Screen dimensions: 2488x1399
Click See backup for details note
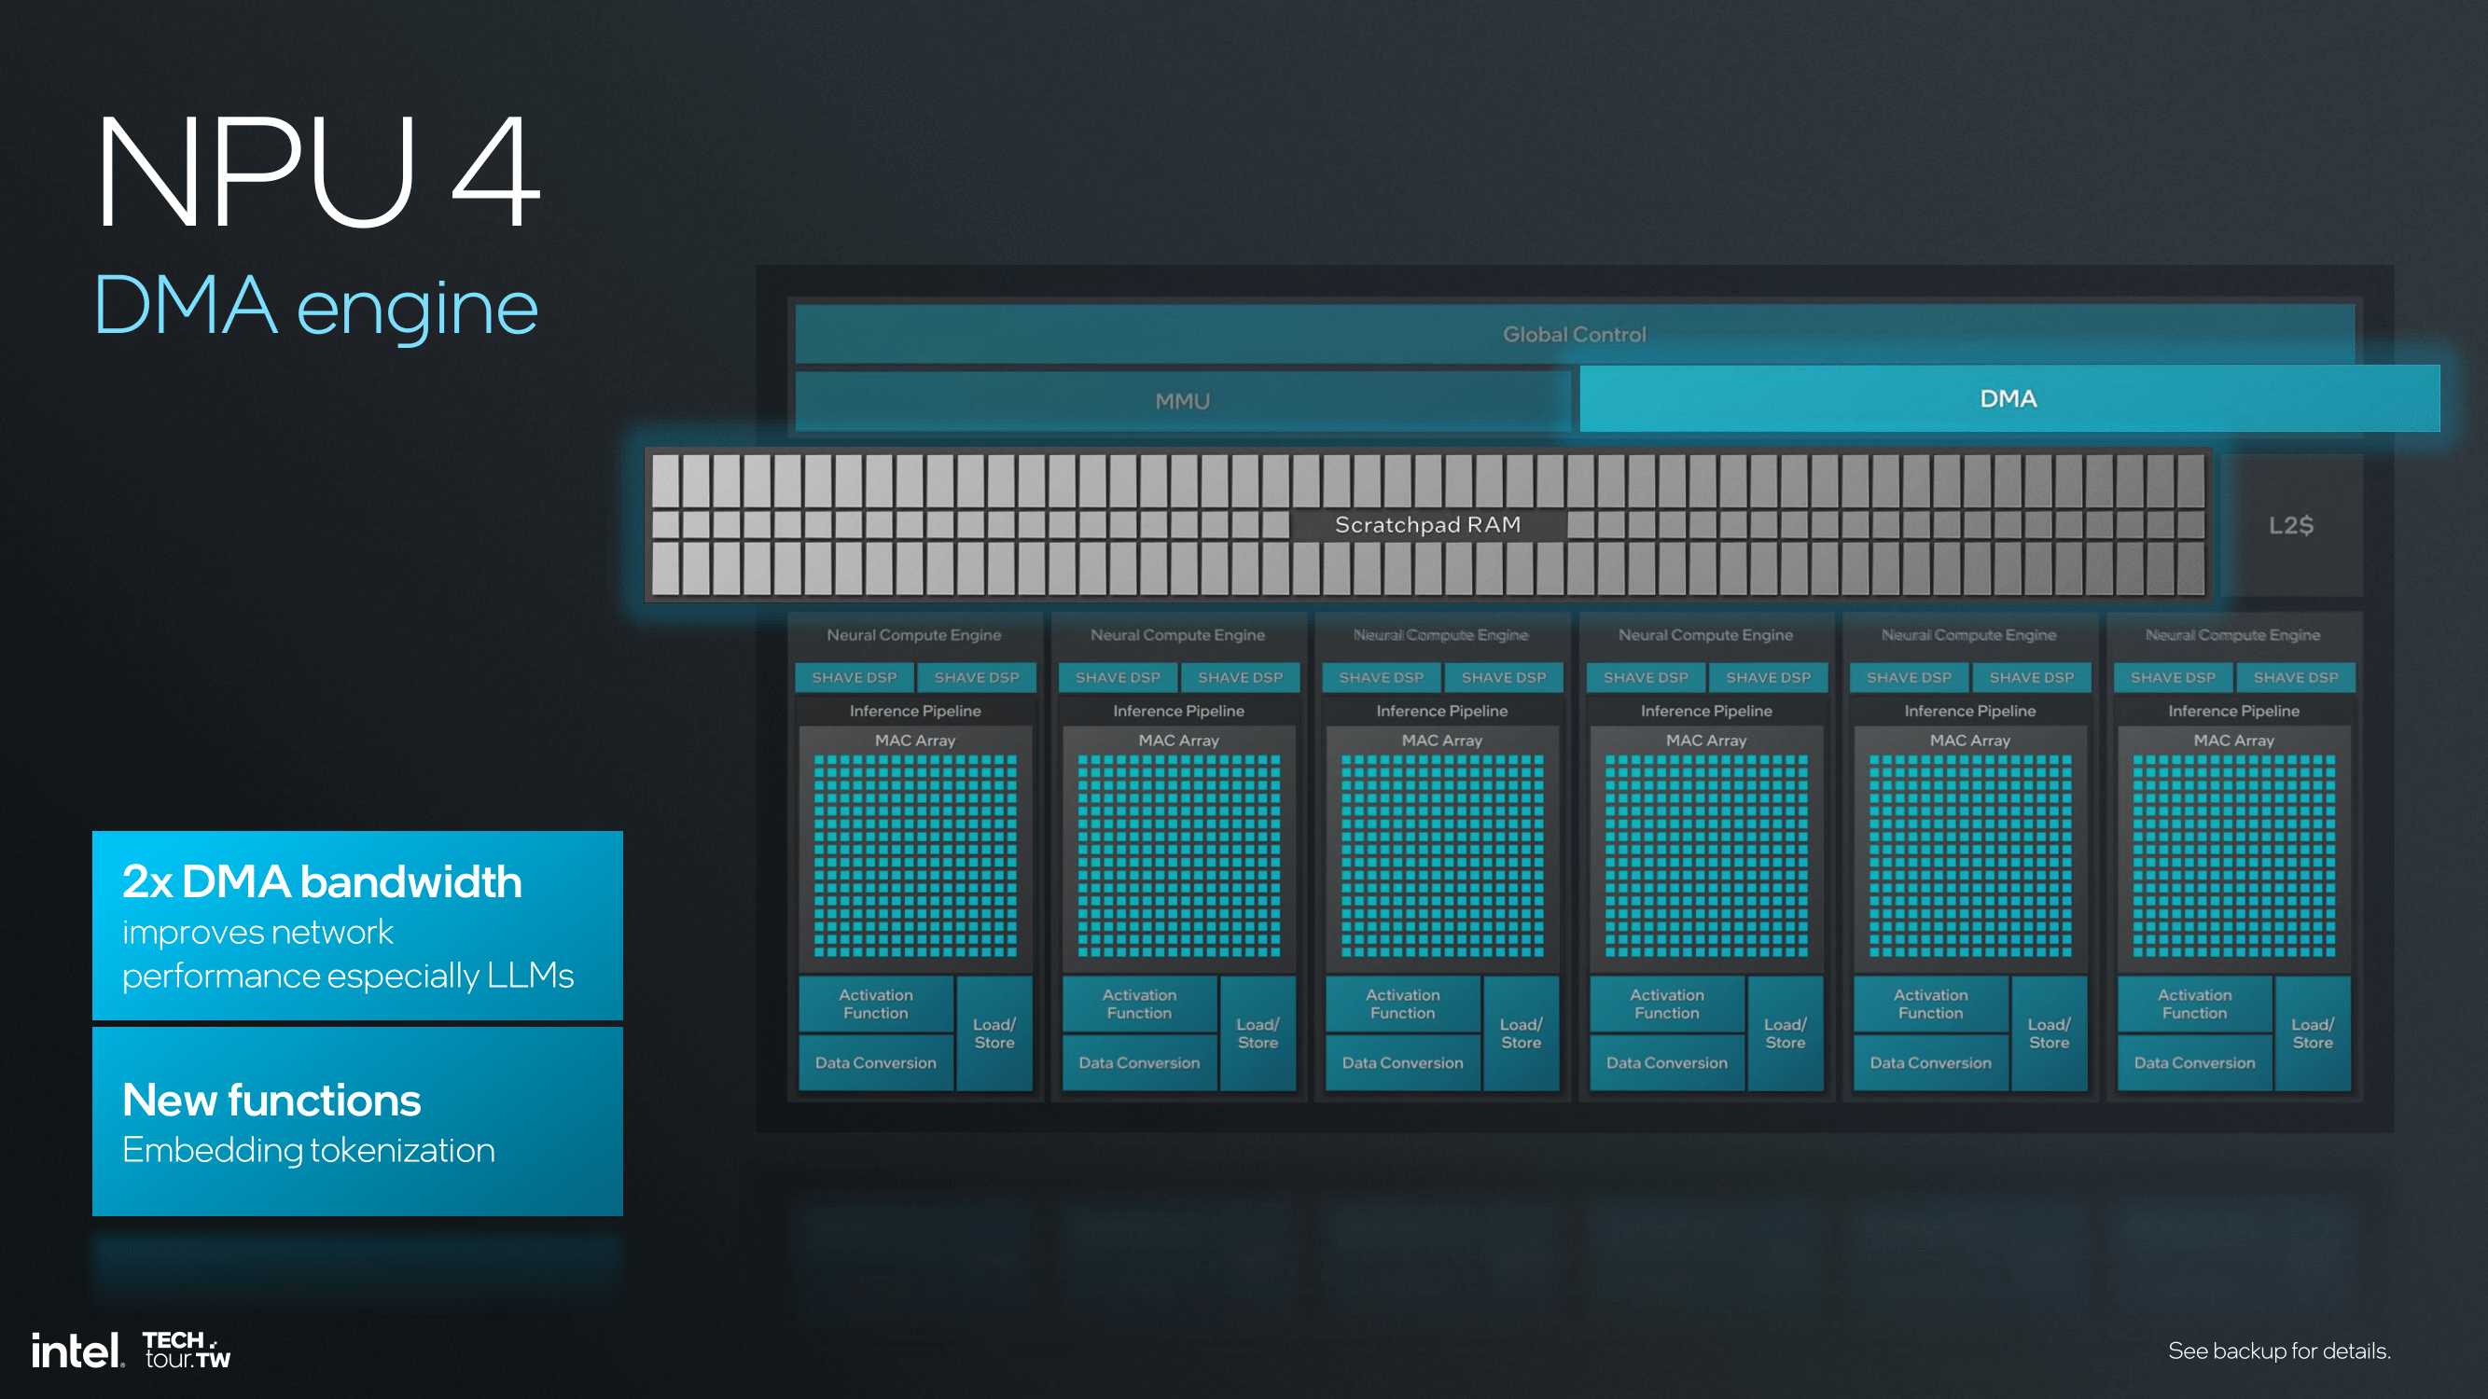2279,1351
